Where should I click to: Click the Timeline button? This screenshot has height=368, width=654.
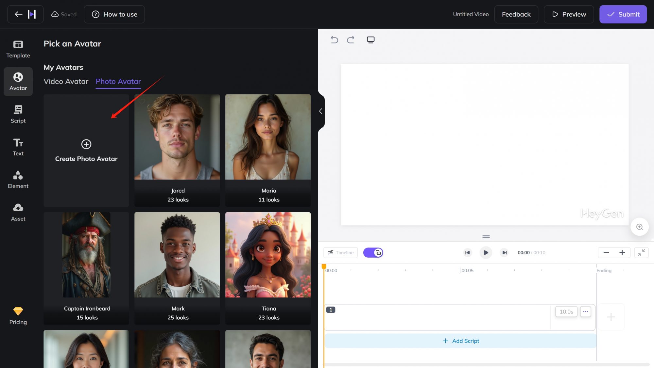[341, 253]
